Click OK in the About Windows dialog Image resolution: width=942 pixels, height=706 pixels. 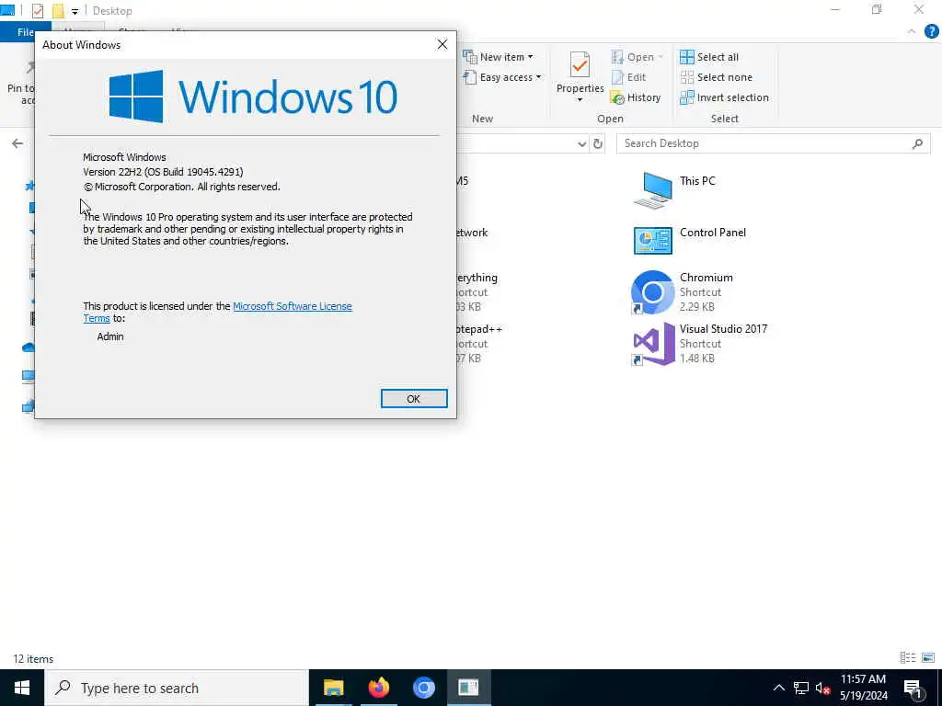pyautogui.click(x=414, y=399)
